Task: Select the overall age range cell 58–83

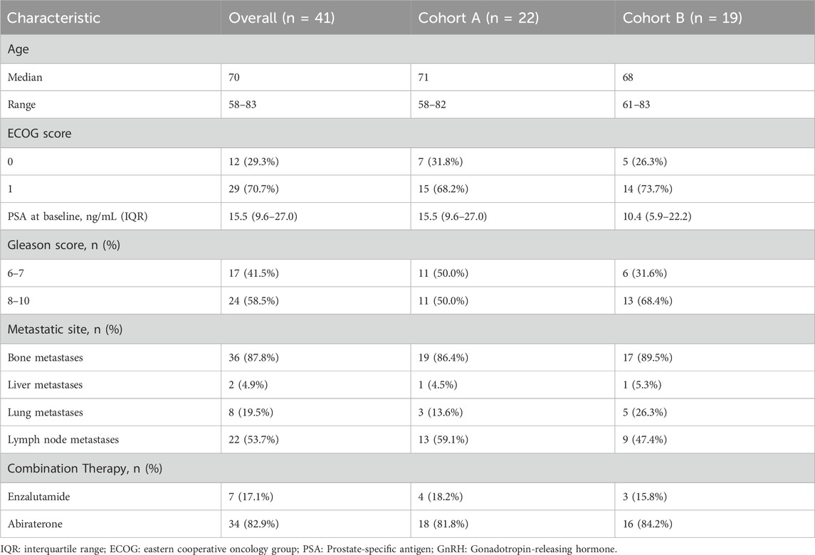Action: 242,105
